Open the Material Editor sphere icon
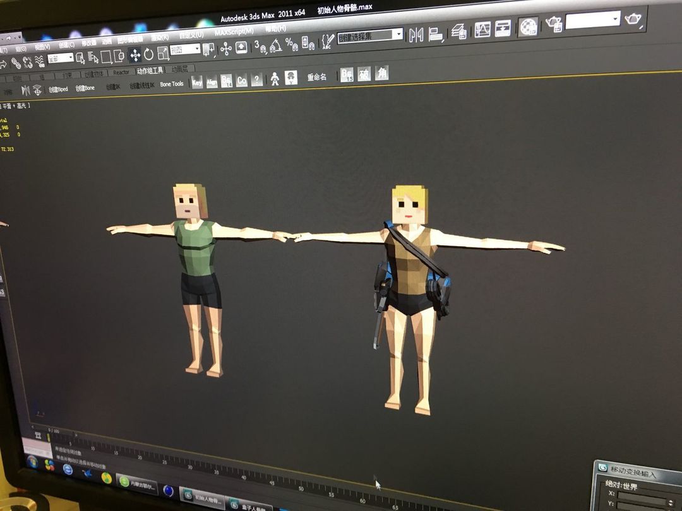 click(x=528, y=26)
